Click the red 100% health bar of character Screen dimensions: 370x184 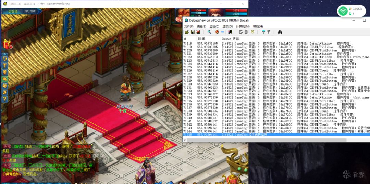coord(236,11)
